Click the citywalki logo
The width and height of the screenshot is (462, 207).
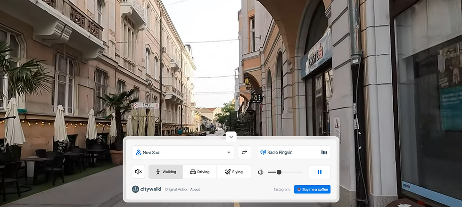(147, 189)
